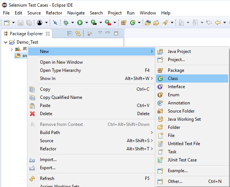Screen dimensions: 230x187
Task: Select Class from the New submenu
Action: pos(173,79)
